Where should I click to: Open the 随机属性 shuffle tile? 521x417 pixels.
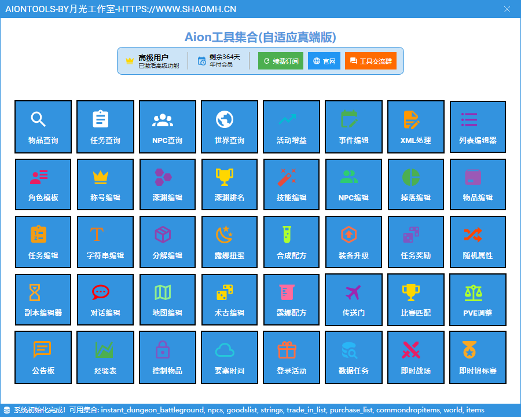tap(478, 242)
